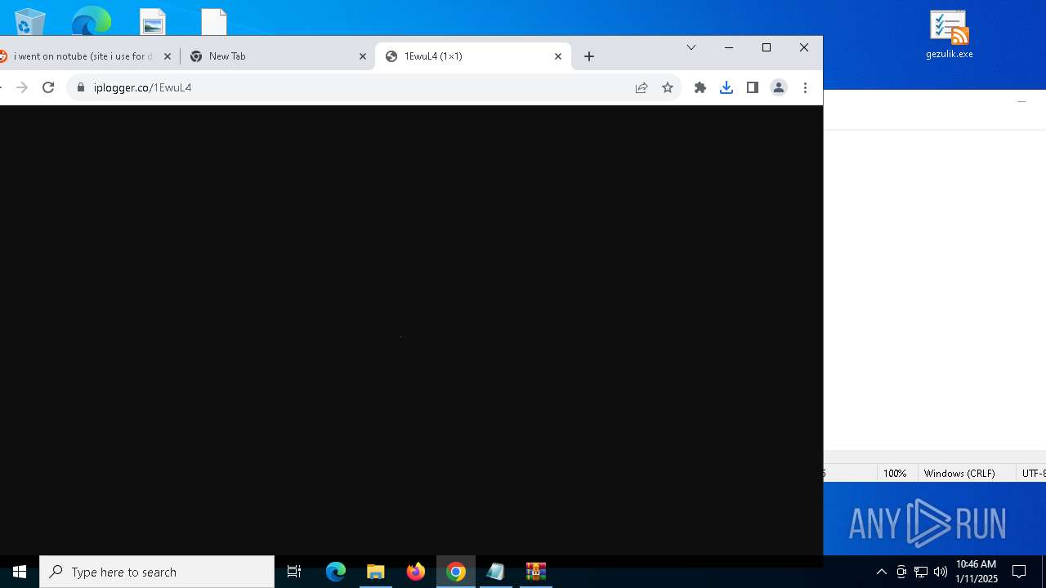Switch to Notepad taskbar icon
The image size is (1046, 588).
(x=496, y=572)
